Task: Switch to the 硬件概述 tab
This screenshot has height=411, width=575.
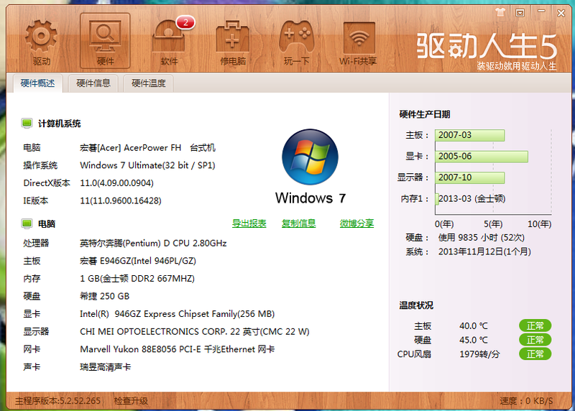Action: click(37, 83)
